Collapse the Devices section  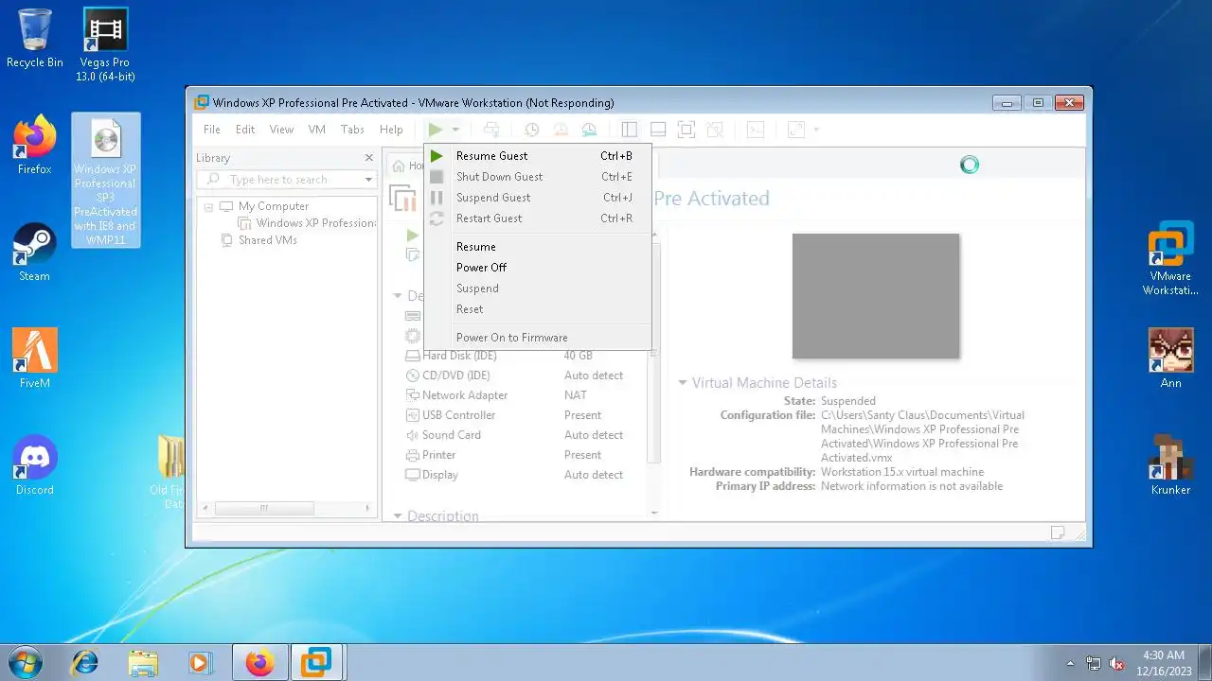pyautogui.click(x=398, y=296)
